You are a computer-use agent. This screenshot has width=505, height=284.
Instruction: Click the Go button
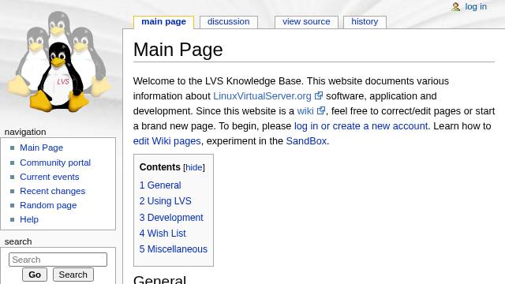click(x=35, y=275)
